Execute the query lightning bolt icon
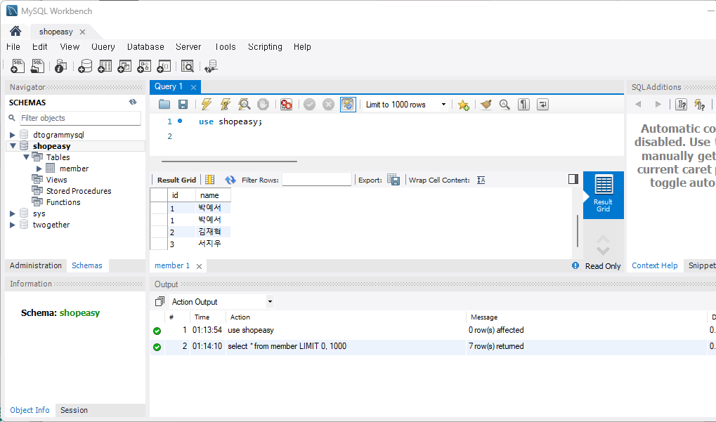Image resolution: width=716 pixels, height=422 pixels. (207, 105)
